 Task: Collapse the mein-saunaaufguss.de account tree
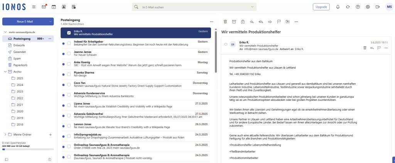pyautogui.click(x=5, y=32)
